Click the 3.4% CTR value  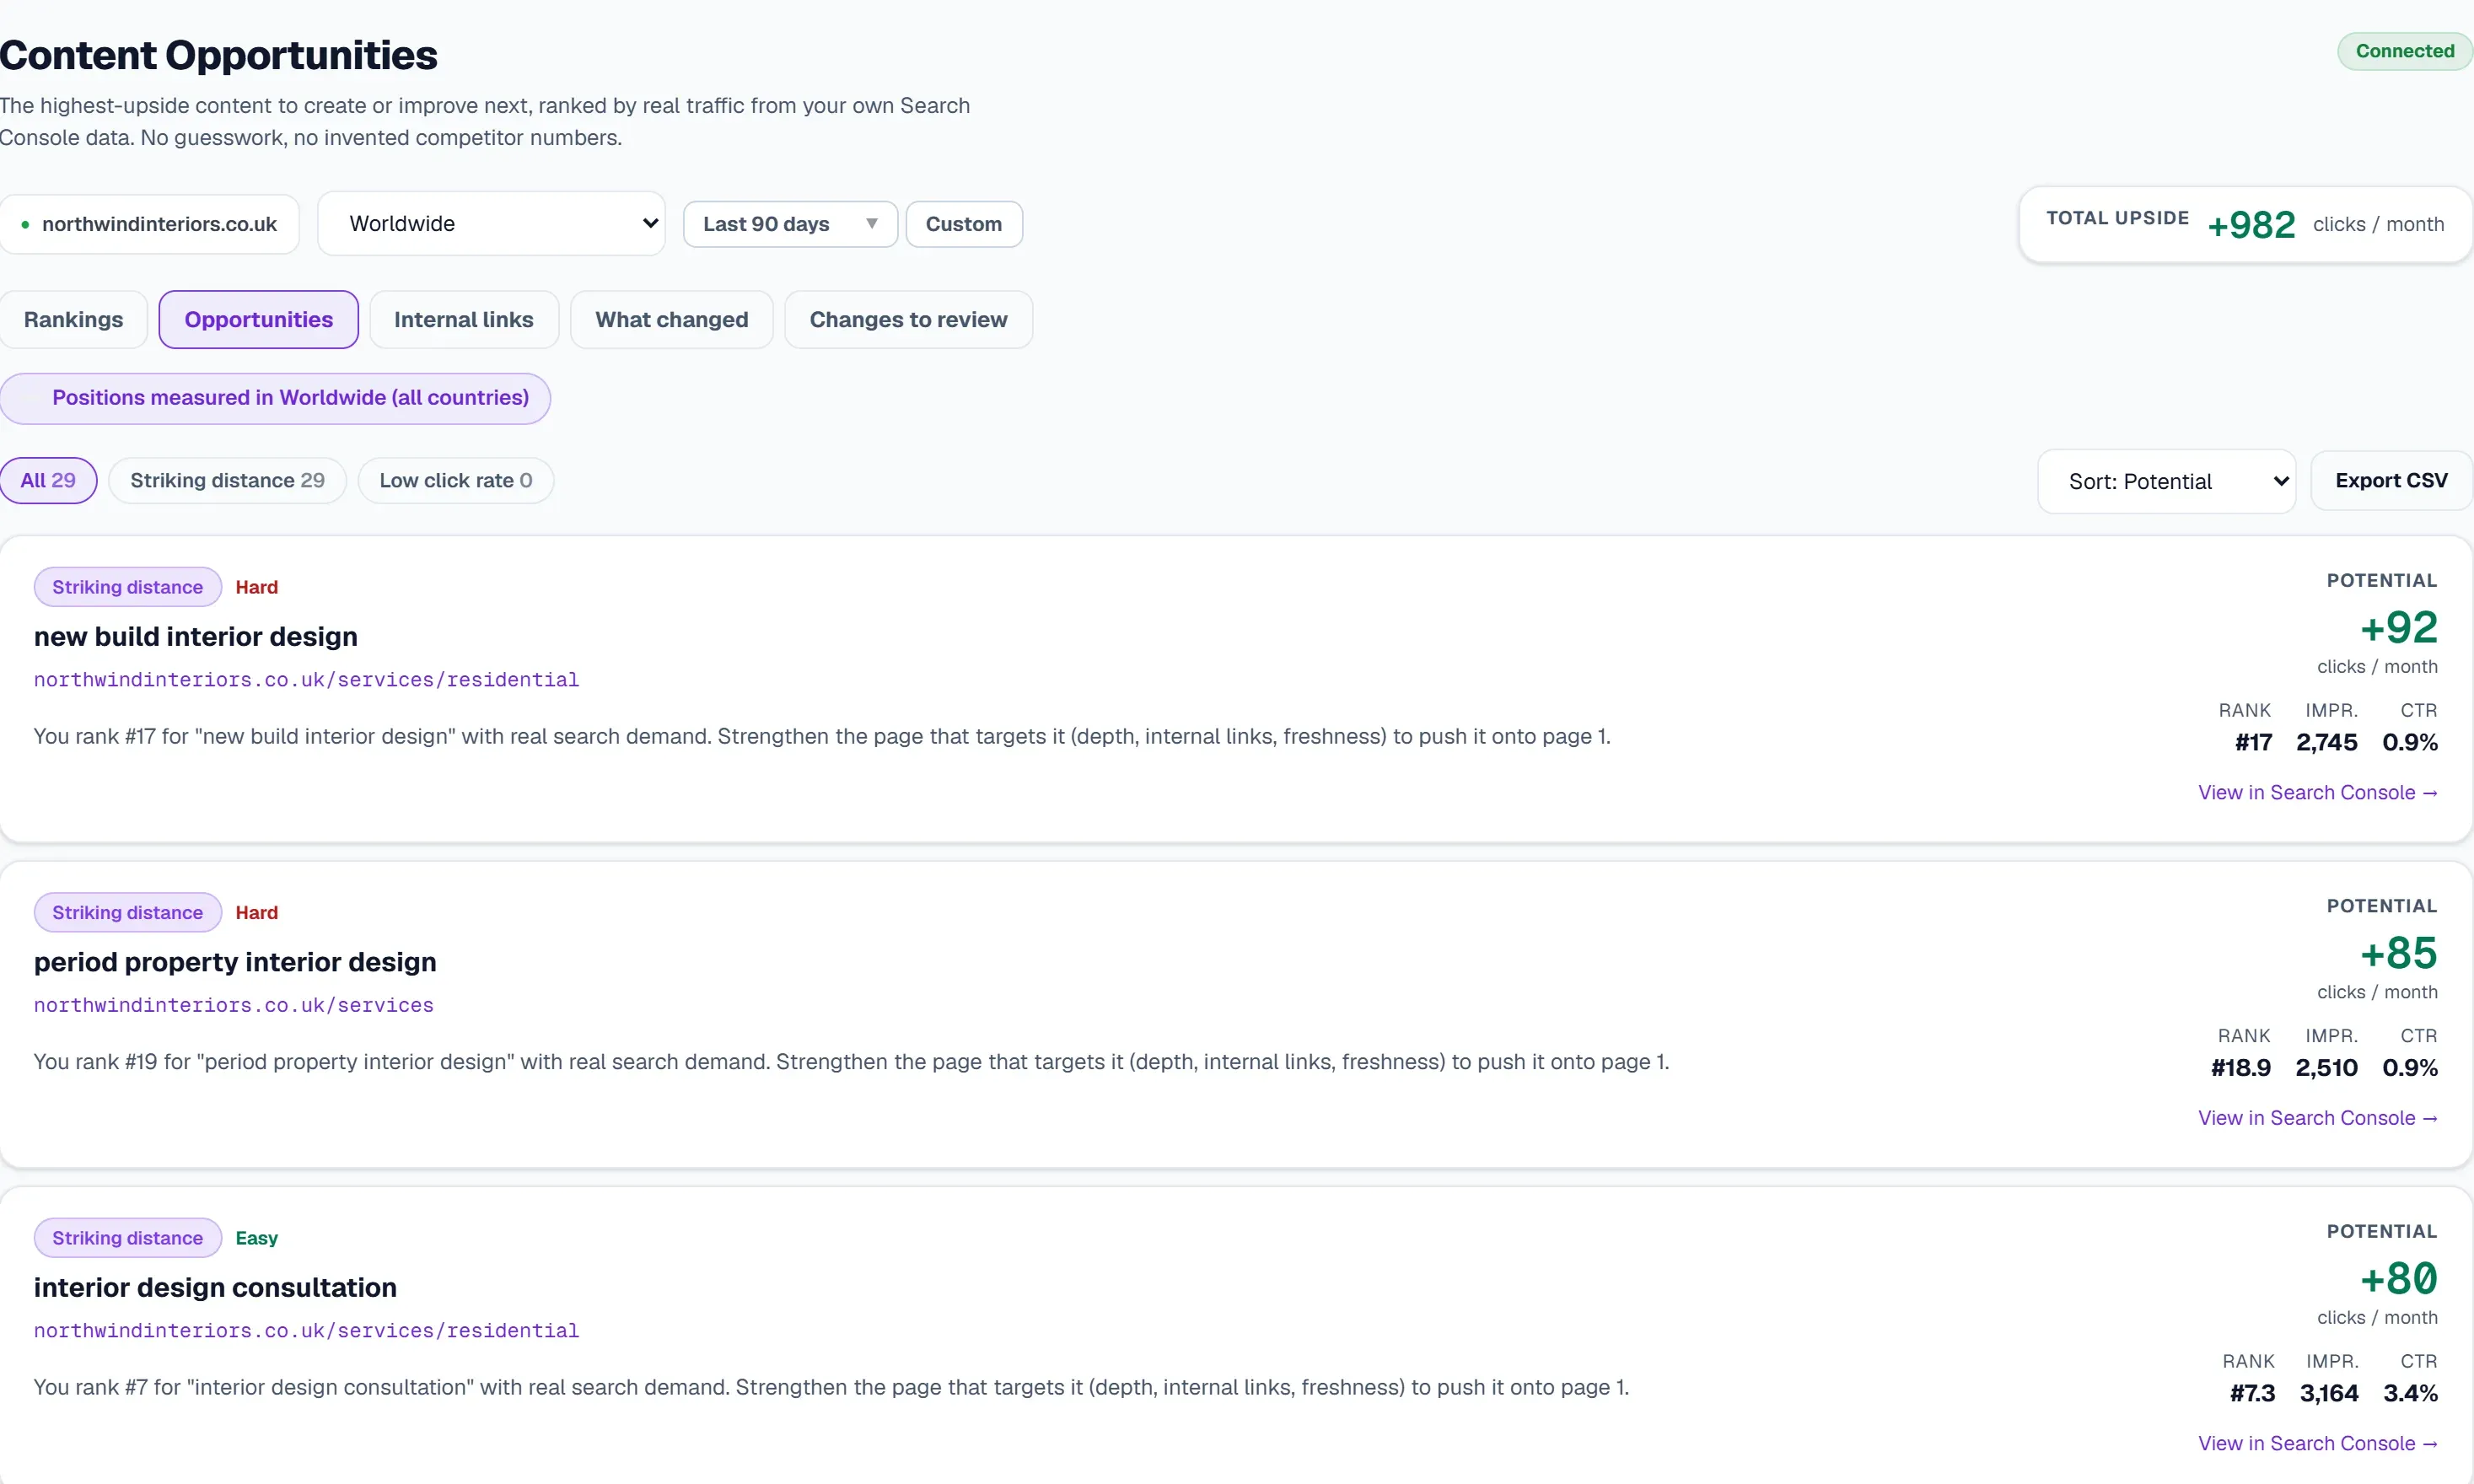click(2409, 1393)
